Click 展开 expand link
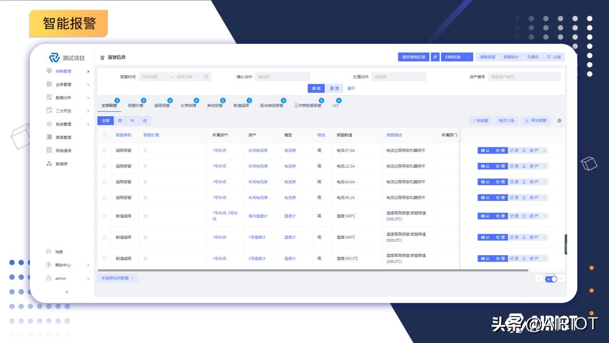 coord(351,88)
